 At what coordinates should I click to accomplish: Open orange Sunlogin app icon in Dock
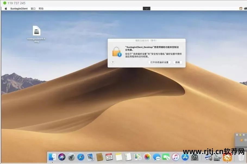[x=227, y=157]
